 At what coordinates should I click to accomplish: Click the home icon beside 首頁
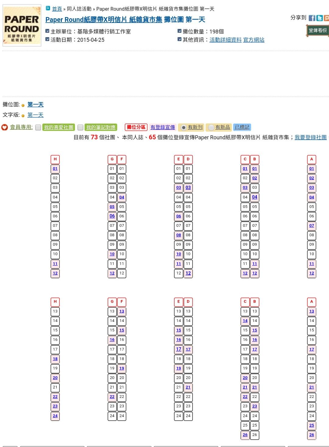[48, 8]
